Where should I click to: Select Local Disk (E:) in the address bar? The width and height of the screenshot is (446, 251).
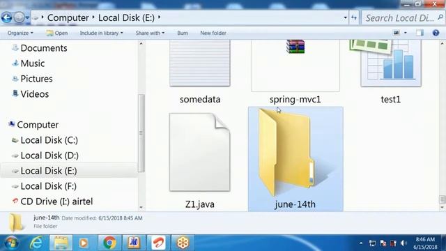coord(126,17)
